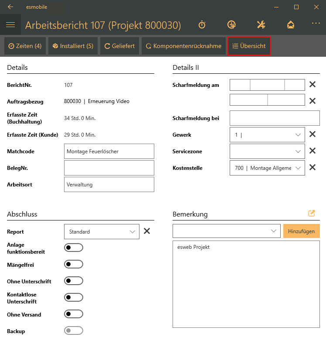Toggle Anlage funktionsbereit switch
This screenshot has height=351, width=326.
73,248
